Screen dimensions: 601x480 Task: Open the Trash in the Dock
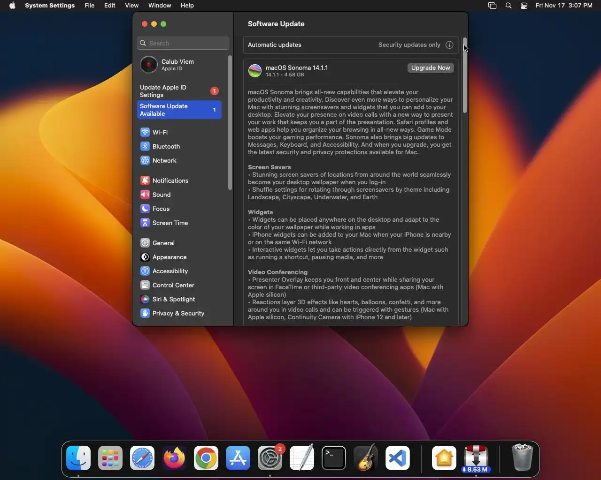522,458
